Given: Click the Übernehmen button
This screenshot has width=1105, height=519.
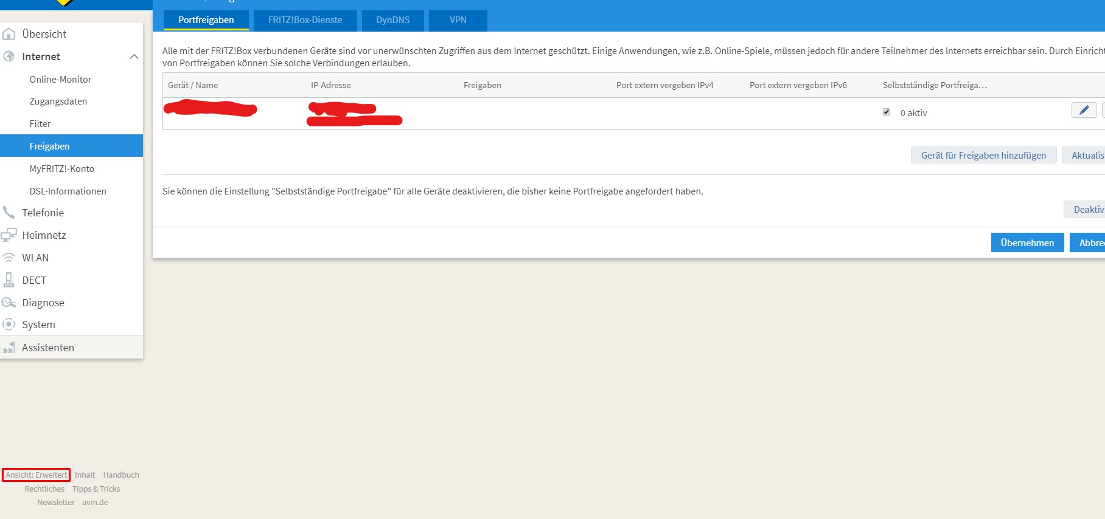Looking at the screenshot, I should click(1027, 242).
